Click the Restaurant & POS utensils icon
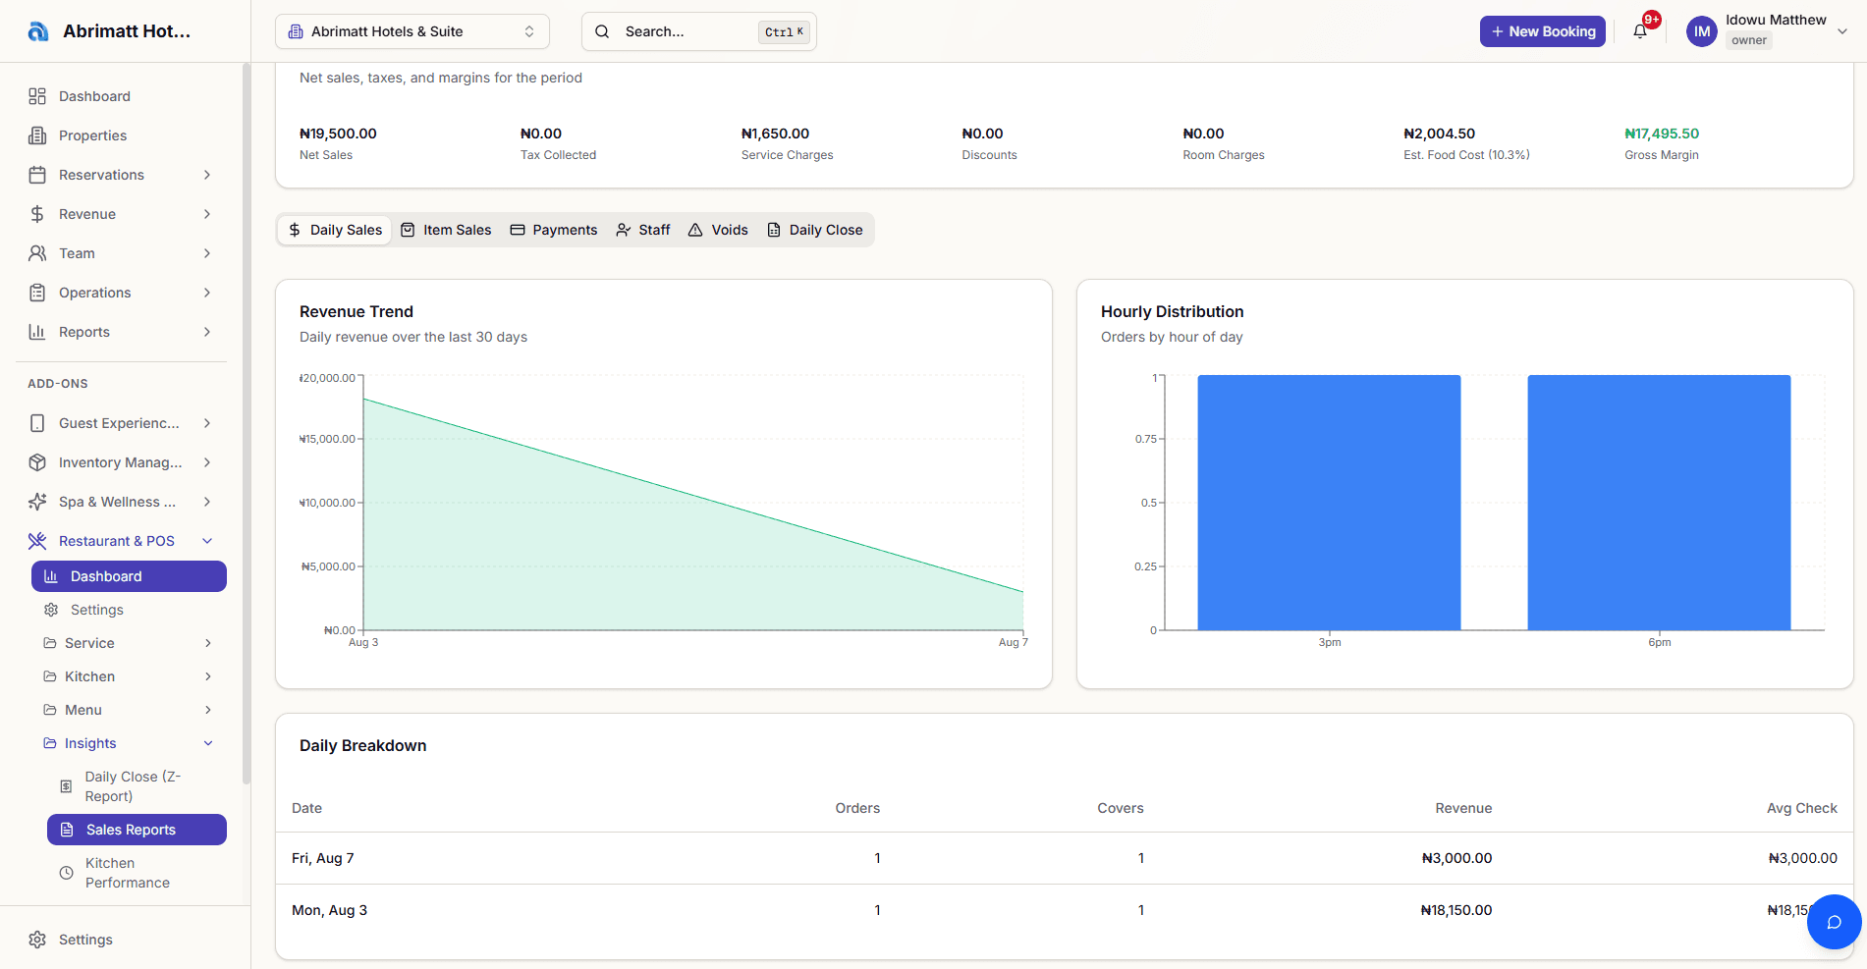The height and width of the screenshot is (969, 1867). click(x=37, y=541)
